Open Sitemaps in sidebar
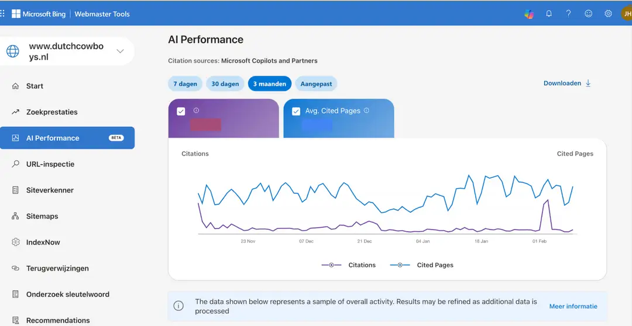 pyautogui.click(x=67, y=216)
